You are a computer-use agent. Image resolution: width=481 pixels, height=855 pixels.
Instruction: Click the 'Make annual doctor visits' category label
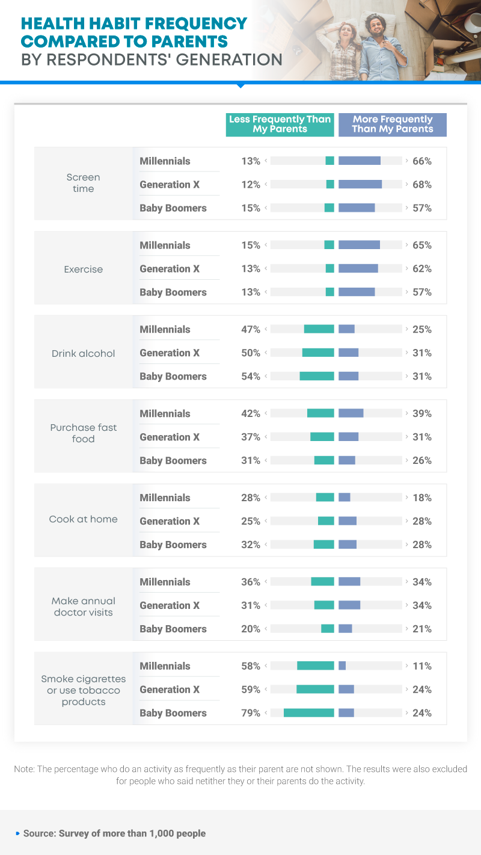(84, 606)
